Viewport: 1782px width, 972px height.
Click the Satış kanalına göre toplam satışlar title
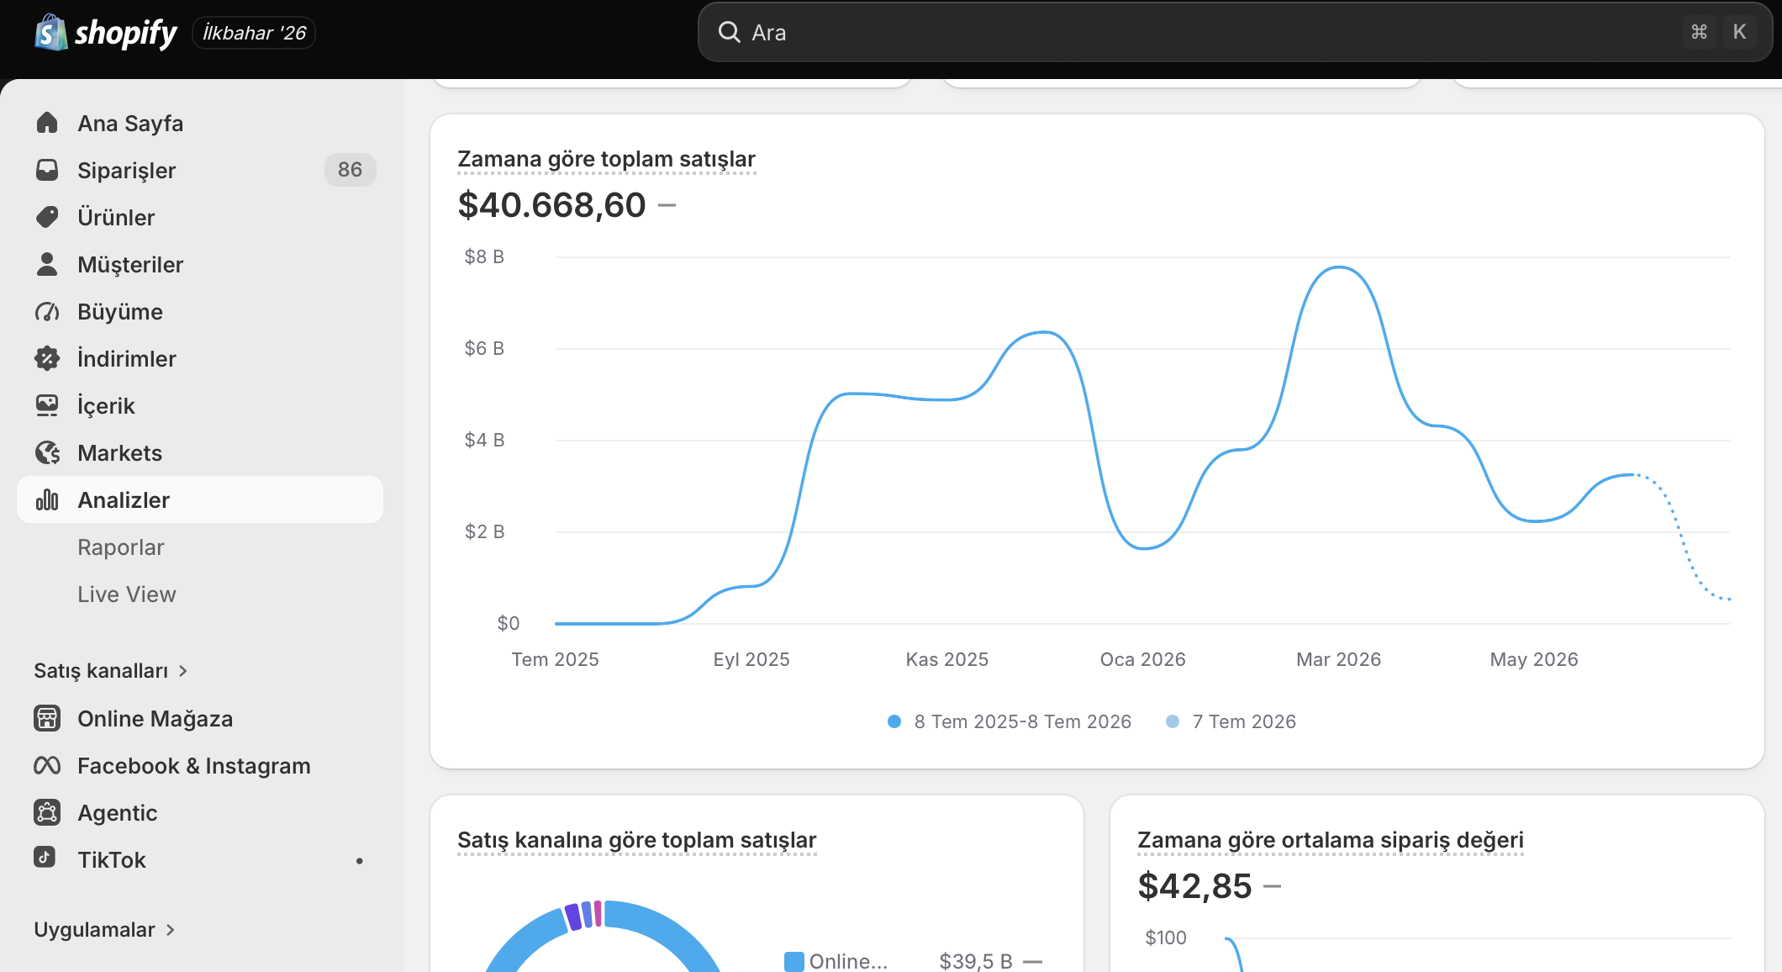tap(636, 840)
